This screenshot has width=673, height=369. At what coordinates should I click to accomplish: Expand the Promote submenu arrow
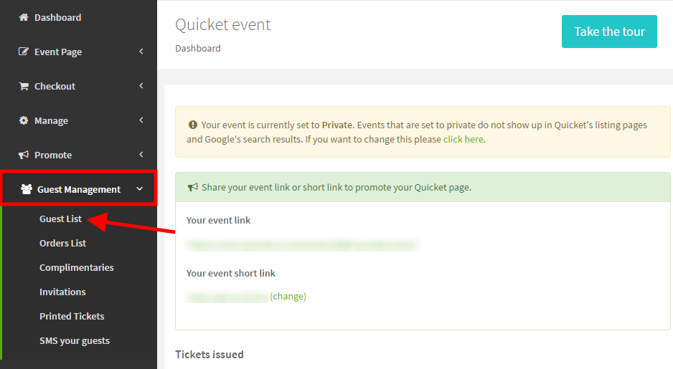point(141,155)
